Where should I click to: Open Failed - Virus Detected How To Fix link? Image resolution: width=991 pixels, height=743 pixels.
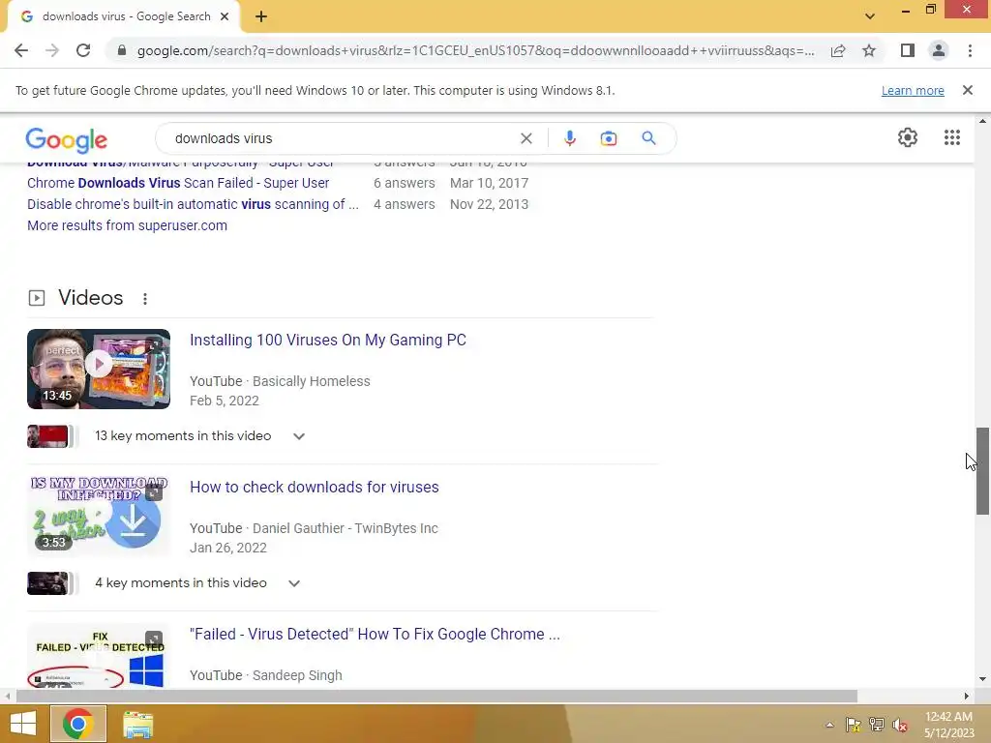375,635
